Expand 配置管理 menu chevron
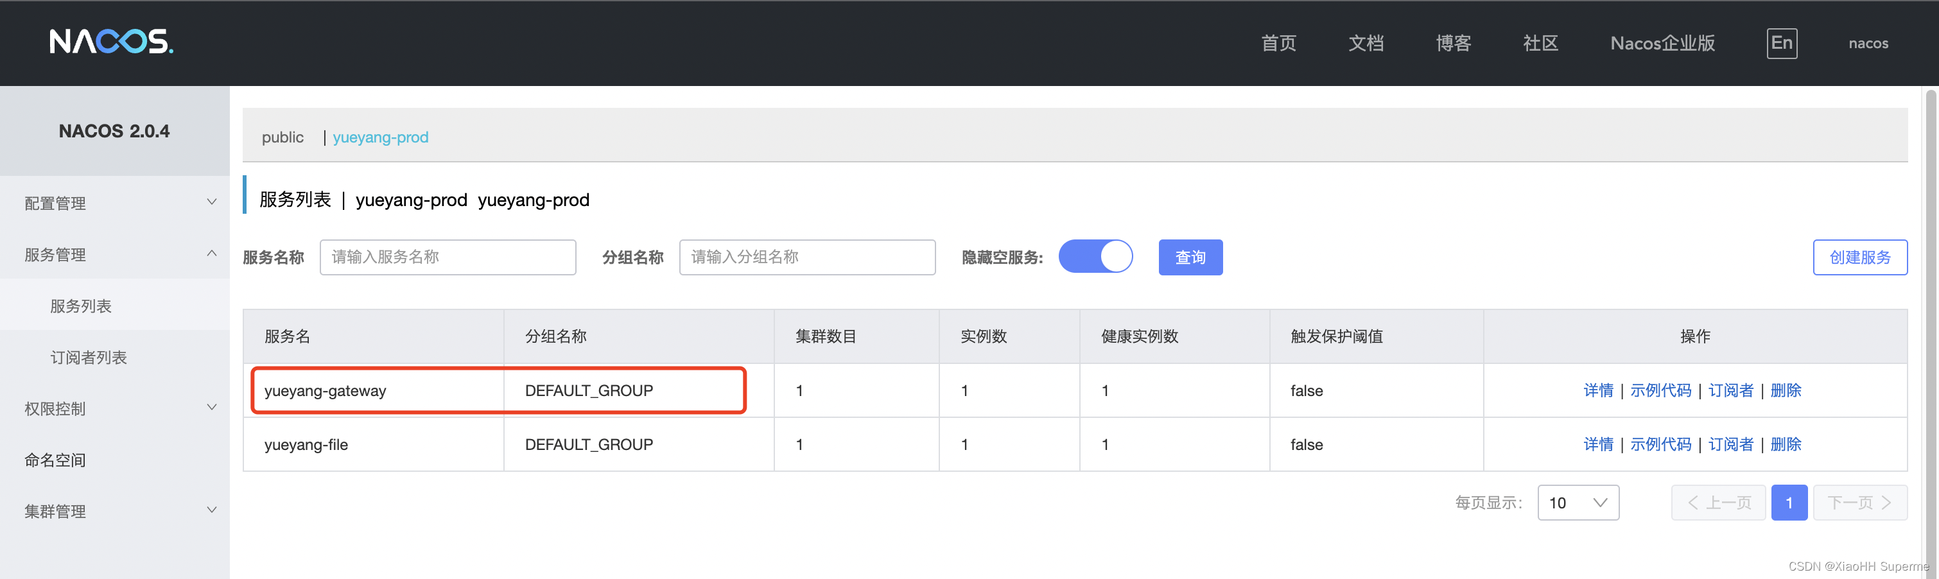1939x579 pixels. pos(211,202)
